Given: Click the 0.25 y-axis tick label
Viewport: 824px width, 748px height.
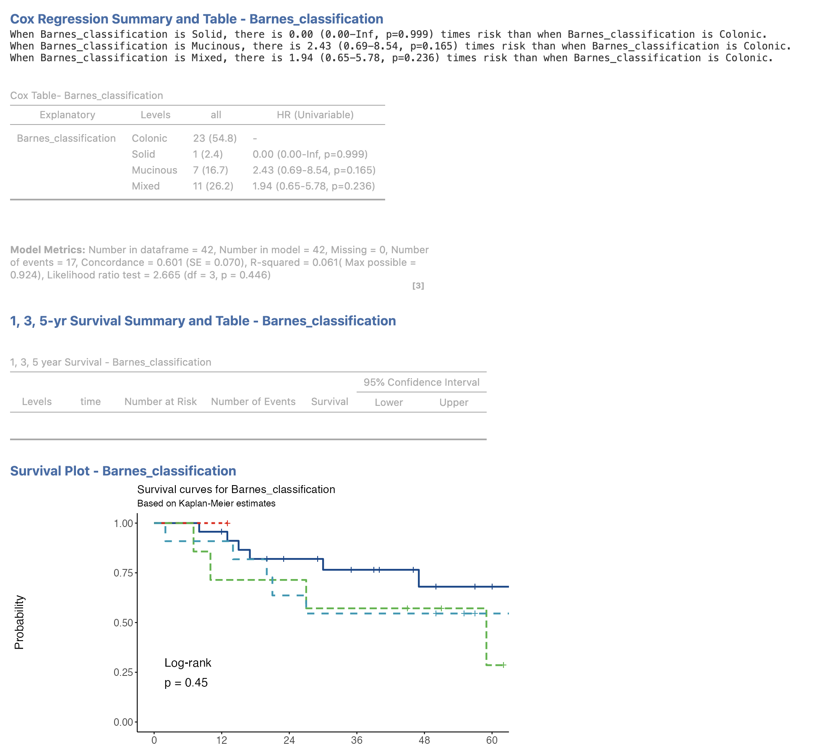Looking at the screenshot, I should pos(123,673).
